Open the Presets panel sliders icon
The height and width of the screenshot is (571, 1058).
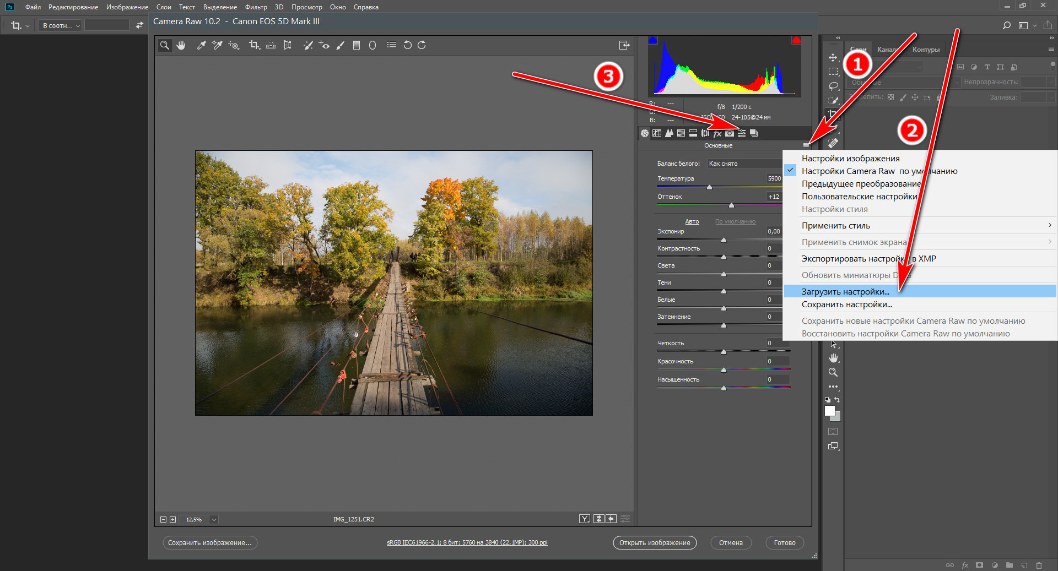[x=742, y=133]
